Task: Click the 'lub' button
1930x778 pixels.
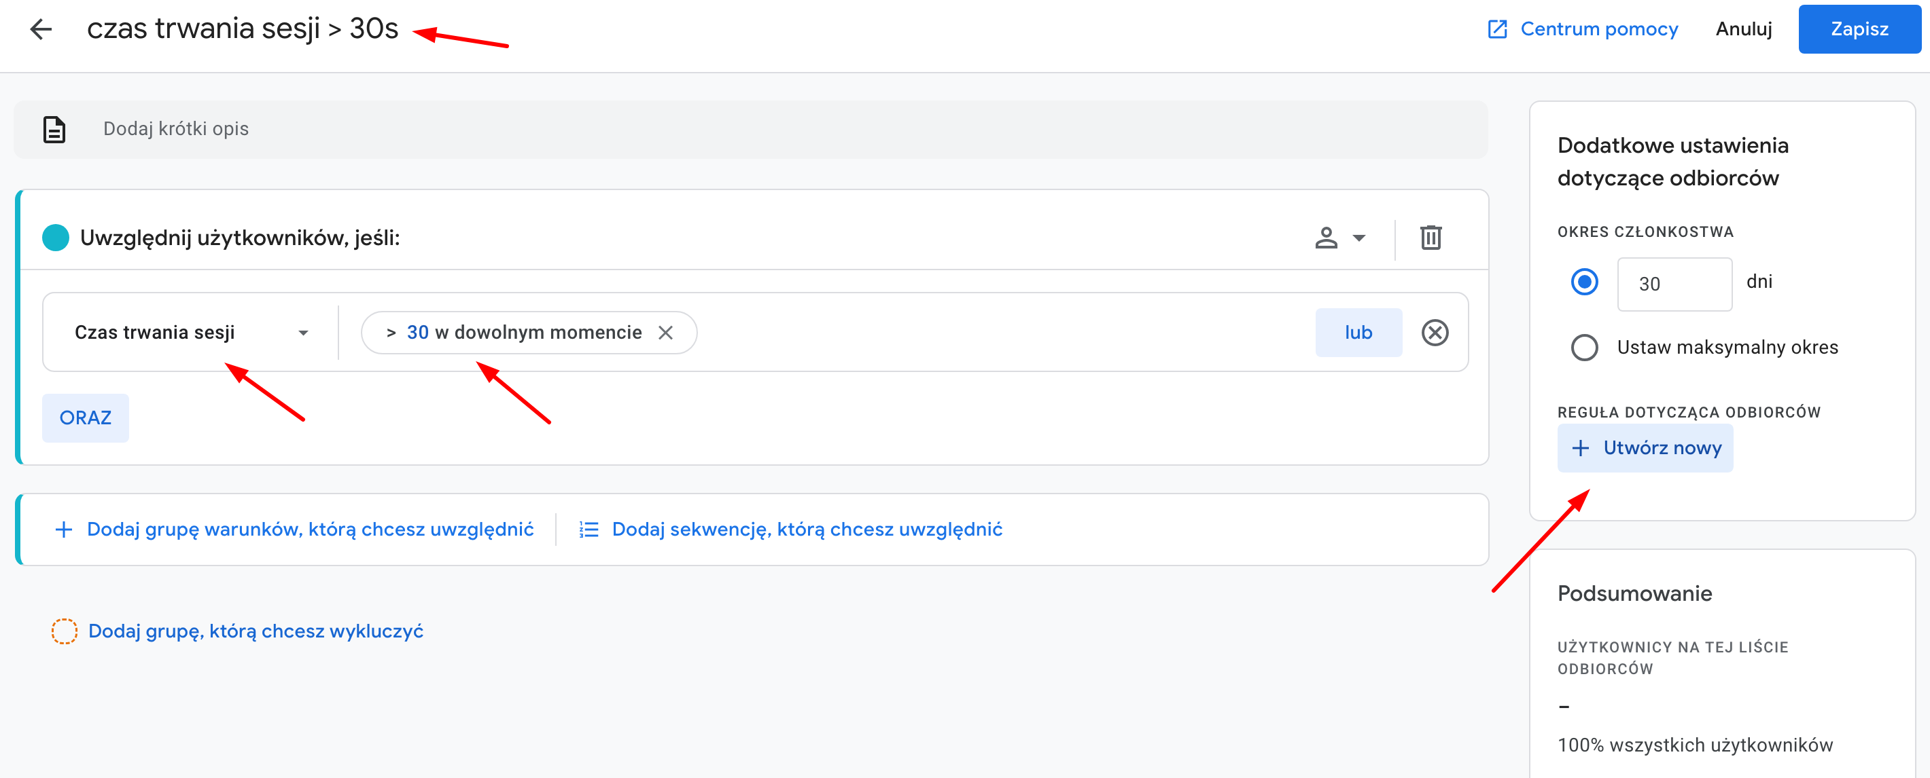Action: click(1358, 333)
